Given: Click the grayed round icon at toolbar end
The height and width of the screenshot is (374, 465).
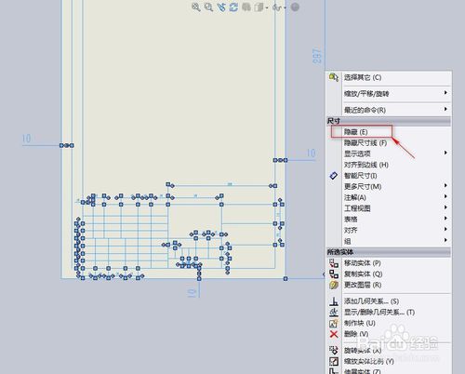Looking at the screenshot, I should (x=295, y=7).
